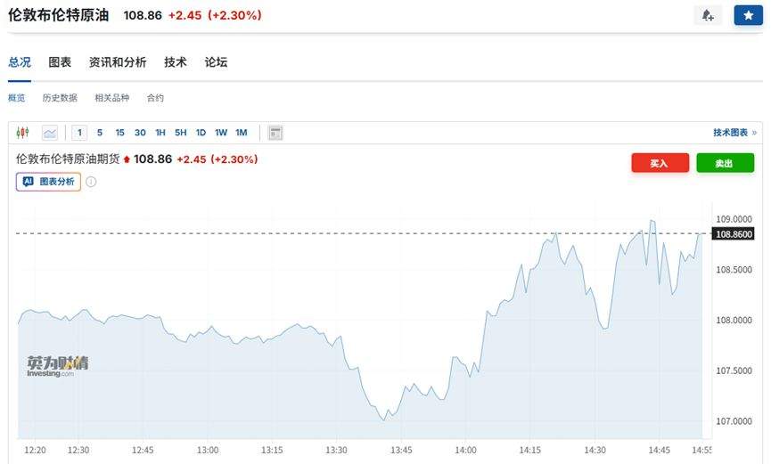771x464 pixels.
Task: Expand 技术图表 via the double chevron
Action: click(x=754, y=133)
